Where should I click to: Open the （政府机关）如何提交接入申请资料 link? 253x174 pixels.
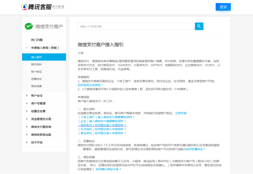coord(102,125)
